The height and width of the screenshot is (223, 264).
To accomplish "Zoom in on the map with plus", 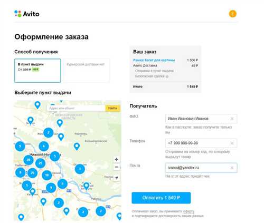I will [117, 159].
